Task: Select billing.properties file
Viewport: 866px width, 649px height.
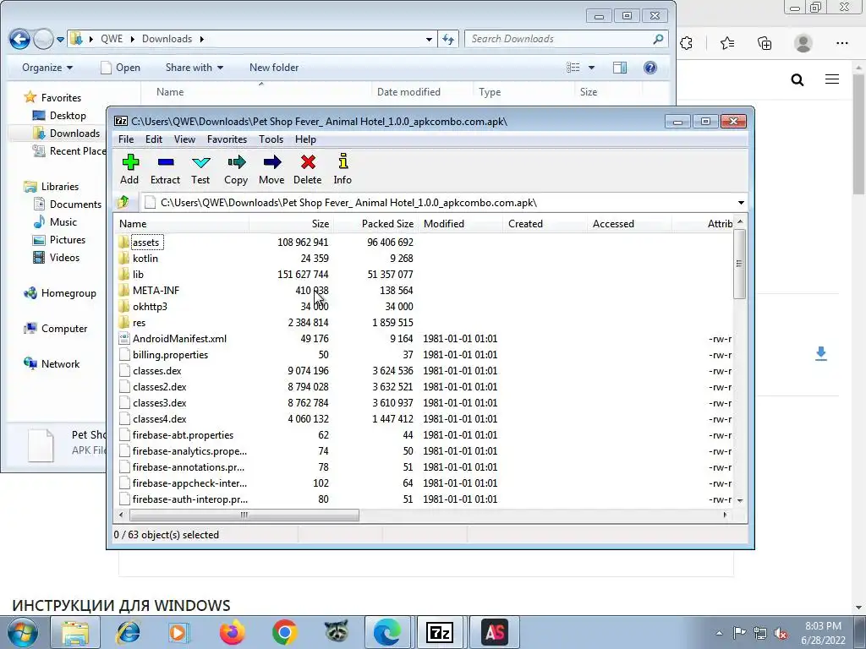Action: [x=170, y=355]
